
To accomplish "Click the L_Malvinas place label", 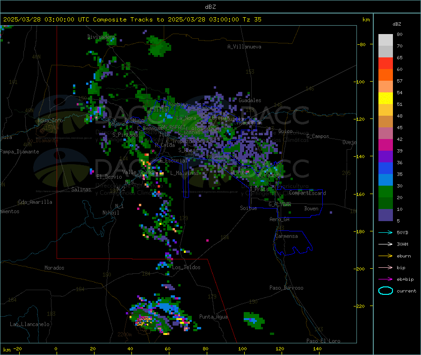I will pos(184,173).
